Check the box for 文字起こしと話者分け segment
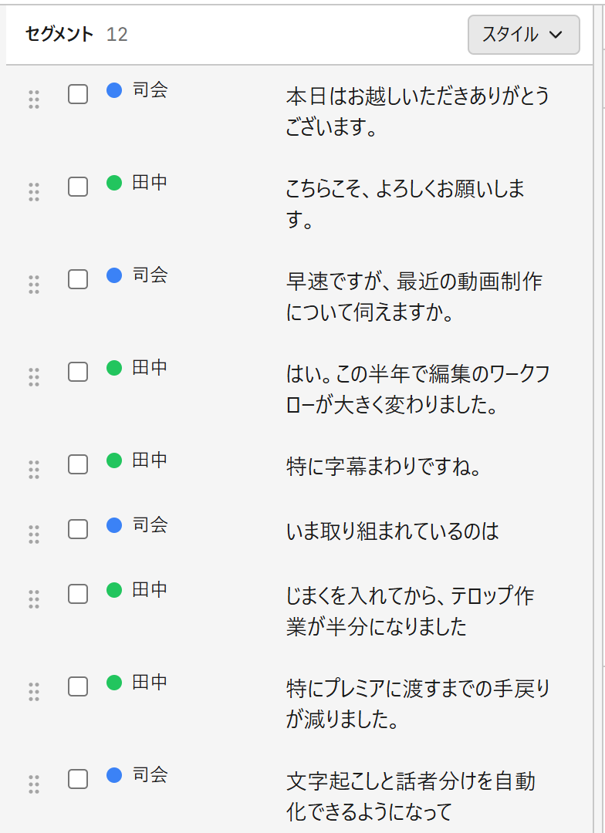The height and width of the screenshot is (833, 605). 78,779
